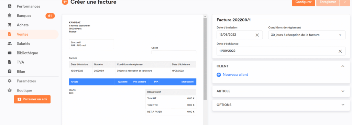Screen dimensions: 352x125
Task: Click the 12/08/2022 cell in preview table
Action: click(80, 71)
